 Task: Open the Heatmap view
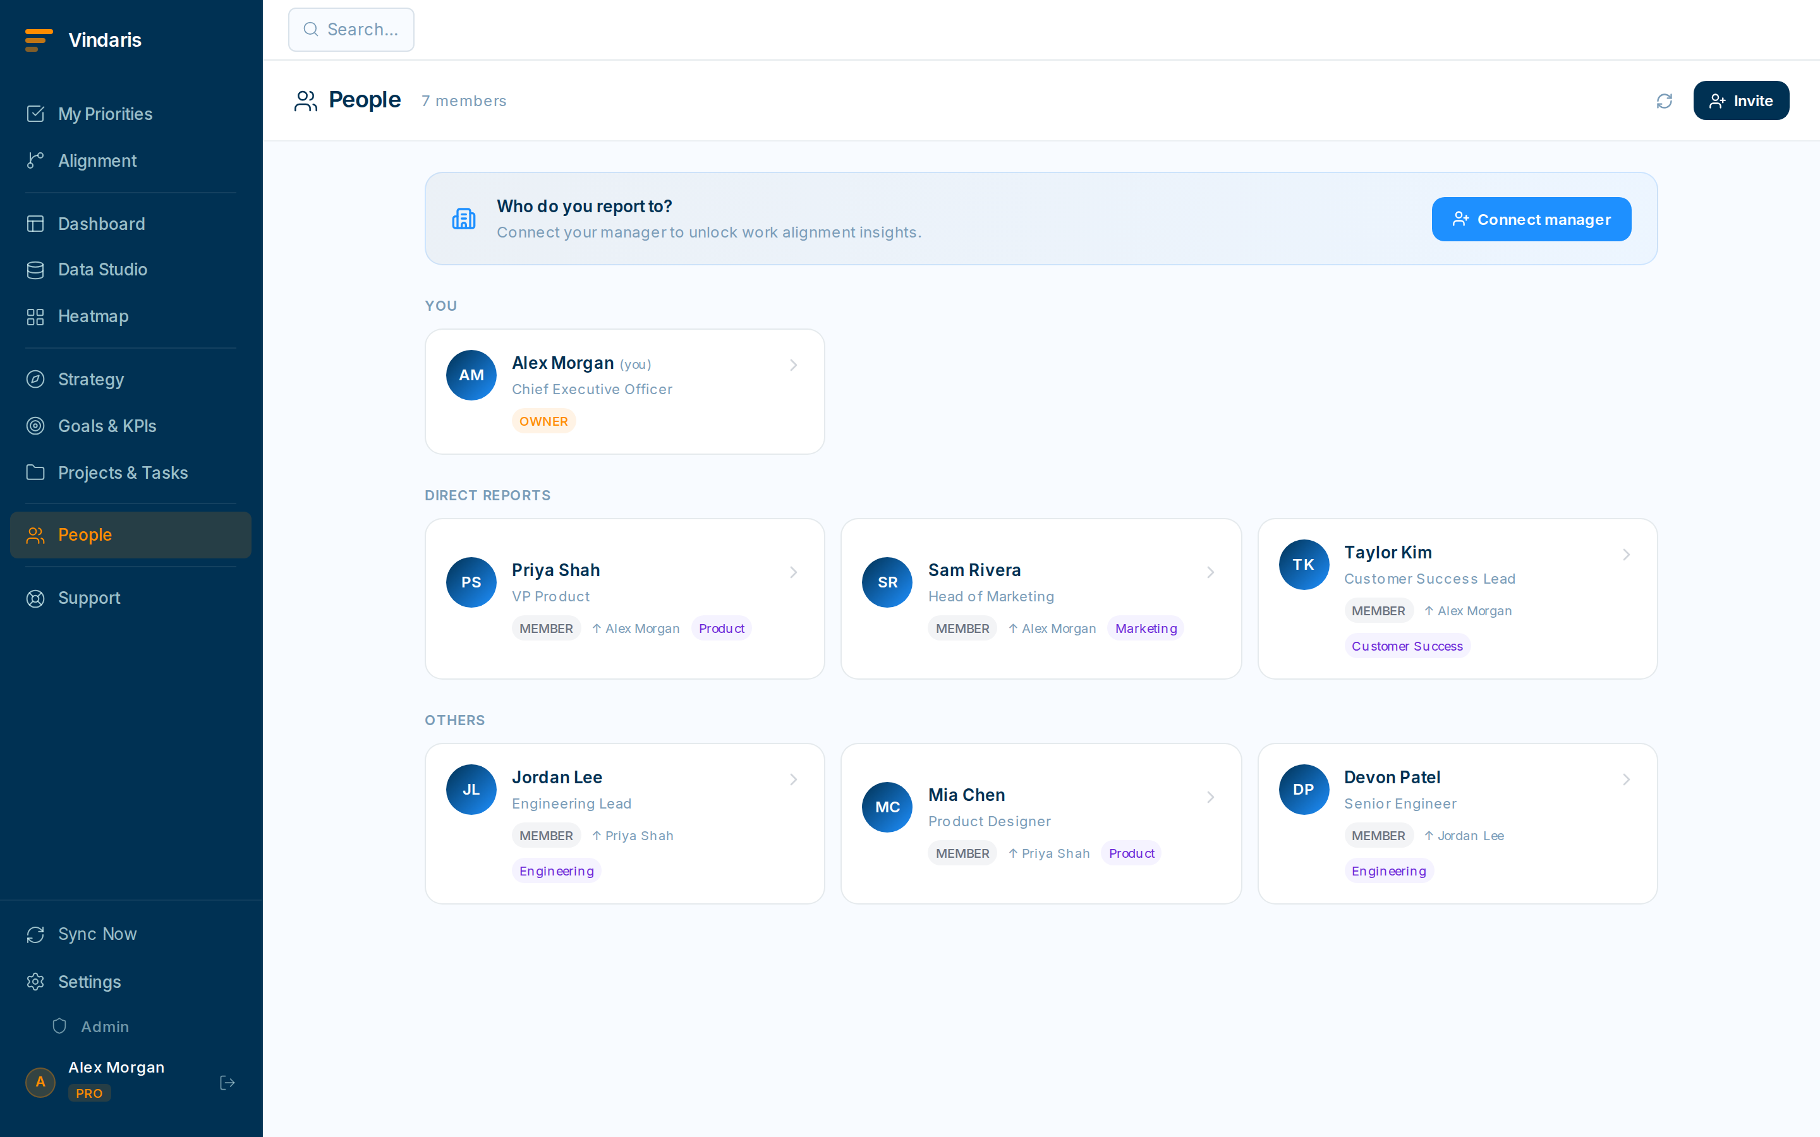[131, 316]
